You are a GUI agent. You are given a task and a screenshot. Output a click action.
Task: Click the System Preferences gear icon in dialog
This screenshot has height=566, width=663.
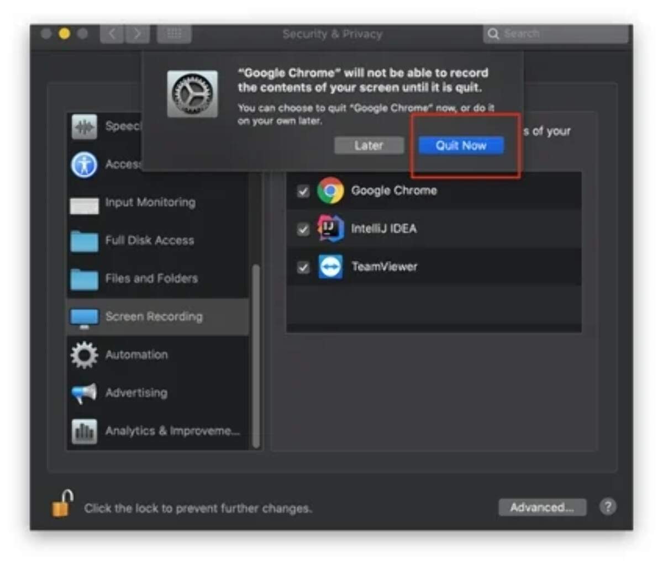(192, 94)
